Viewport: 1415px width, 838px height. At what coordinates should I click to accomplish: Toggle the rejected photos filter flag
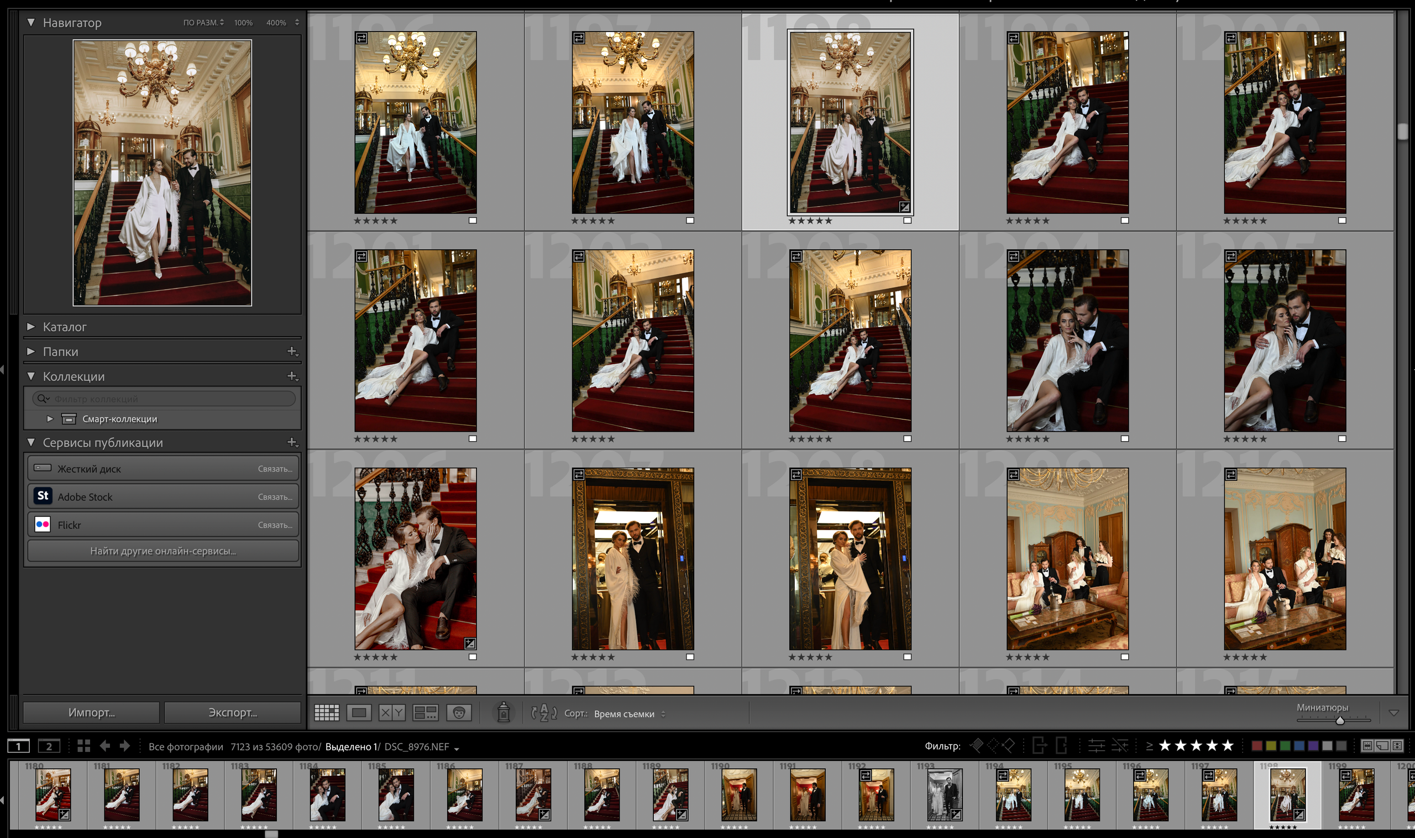(1008, 746)
